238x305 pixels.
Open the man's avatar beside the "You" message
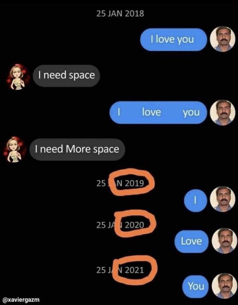tap(224, 286)
